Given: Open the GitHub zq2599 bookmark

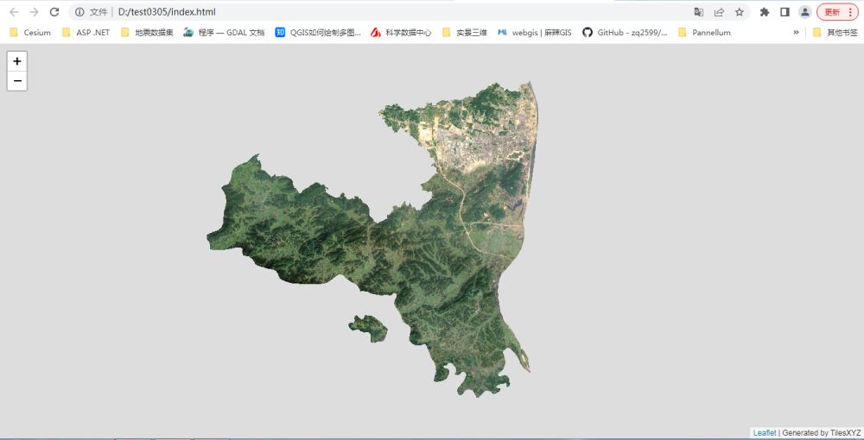Looking at the screenshot, I should tap(625, 32).
